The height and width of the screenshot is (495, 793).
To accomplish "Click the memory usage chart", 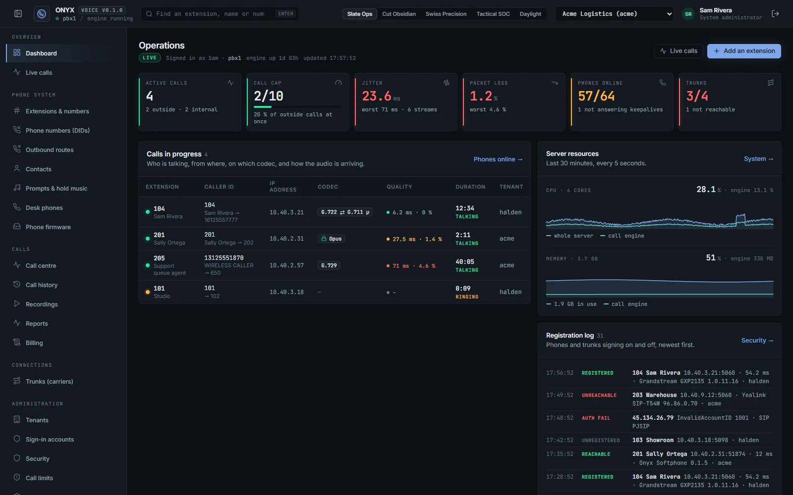I will click(x=660, y=282).
